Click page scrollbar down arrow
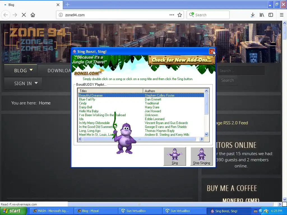Image resolution: width=287 pixels, height=215 pixels. click(284, 199)
